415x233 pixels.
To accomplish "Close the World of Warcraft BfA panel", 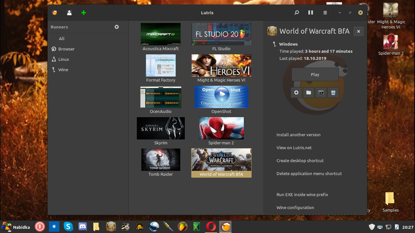I will 359,31.
